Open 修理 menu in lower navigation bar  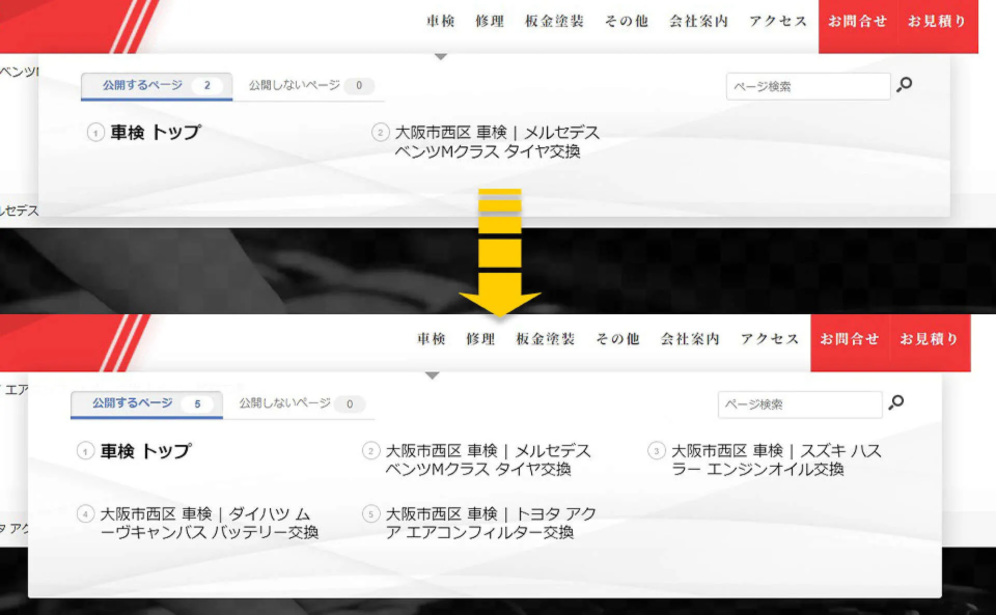pos(481,339)
